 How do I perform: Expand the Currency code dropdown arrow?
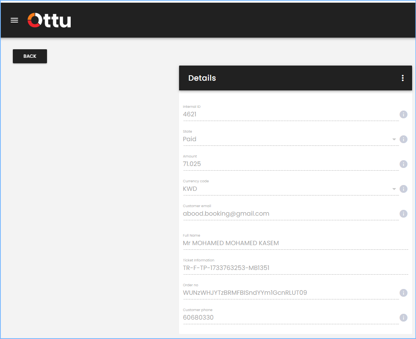(x=394, y=189)
